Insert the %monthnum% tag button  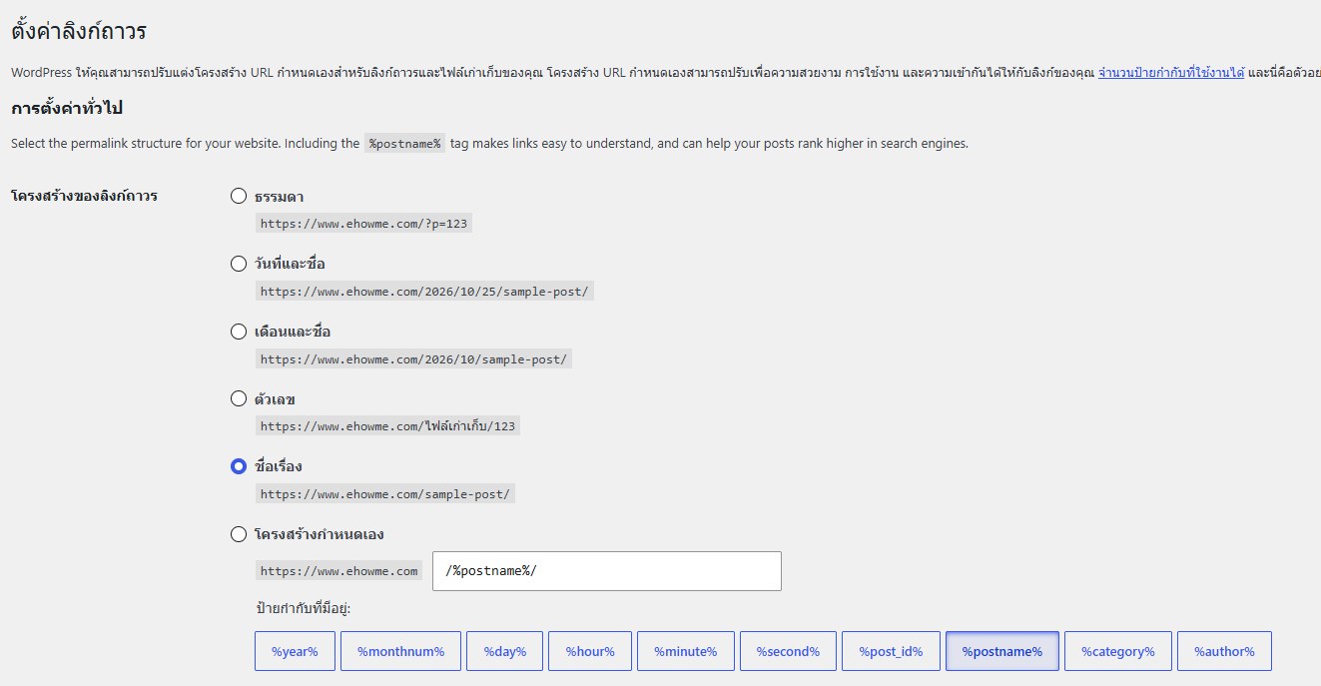click(x=400, y=651)
